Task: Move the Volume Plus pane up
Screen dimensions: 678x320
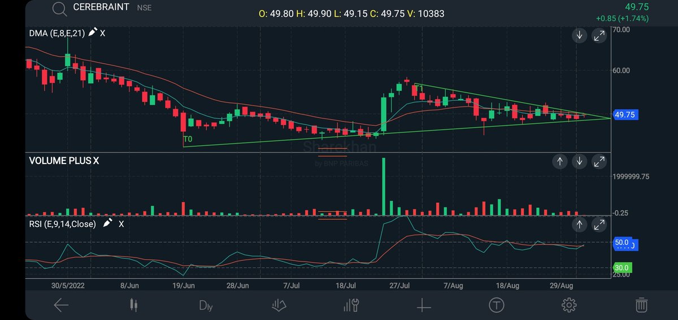Action: point(560,162)
